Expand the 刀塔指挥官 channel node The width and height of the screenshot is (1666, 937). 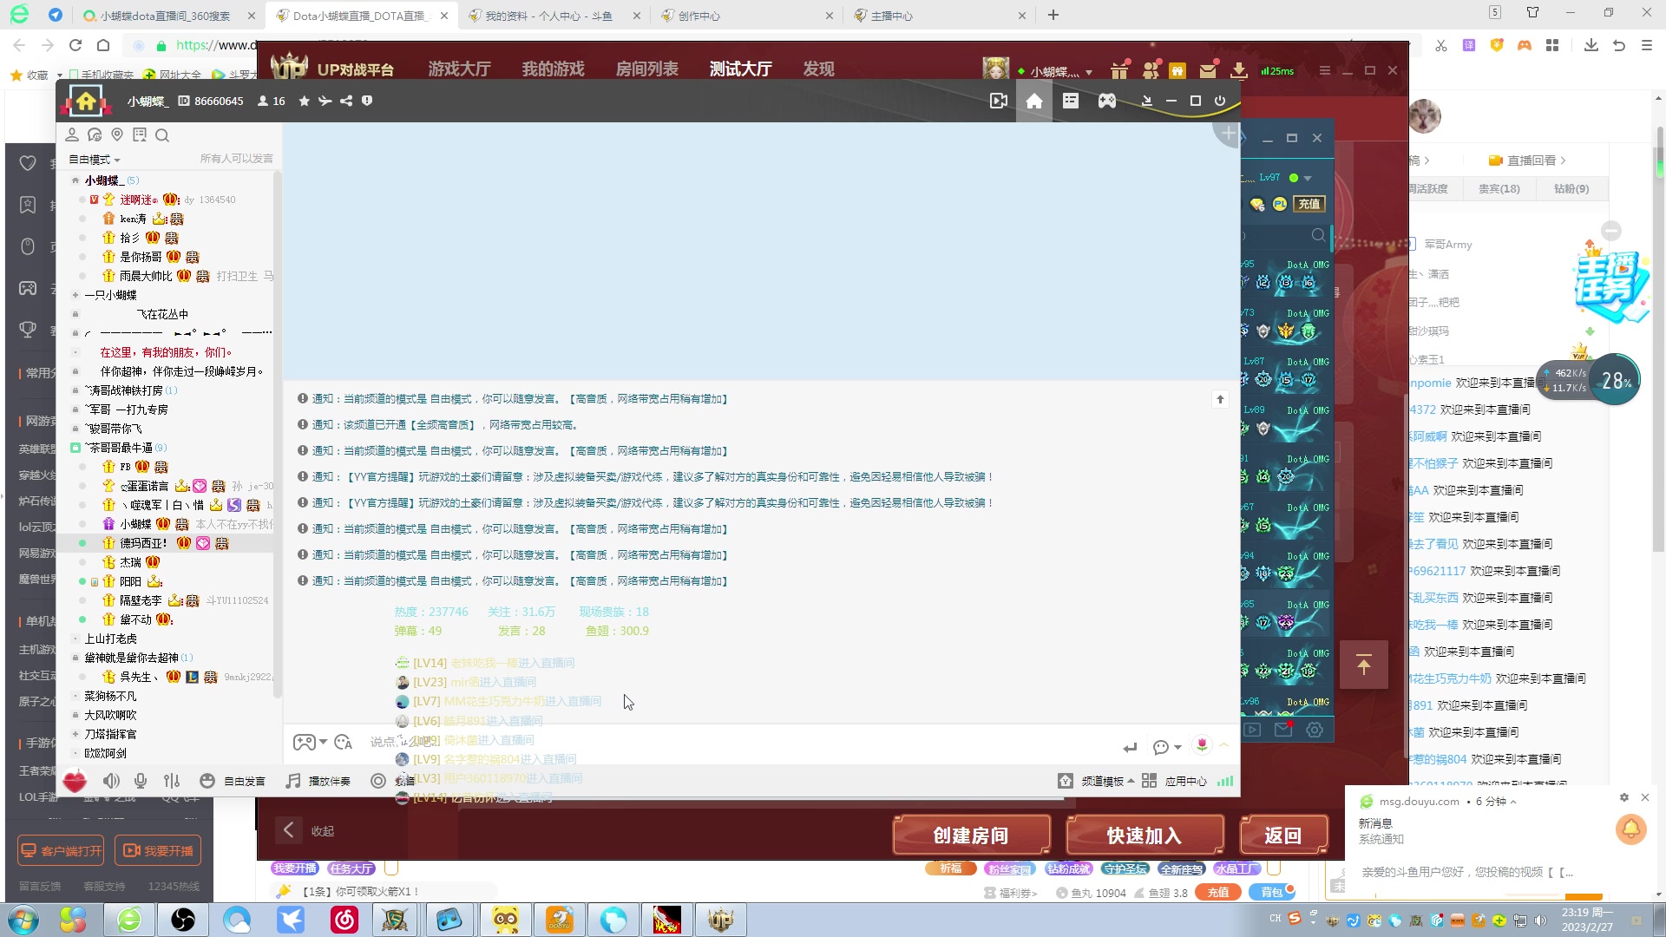[x=75, y=734]
